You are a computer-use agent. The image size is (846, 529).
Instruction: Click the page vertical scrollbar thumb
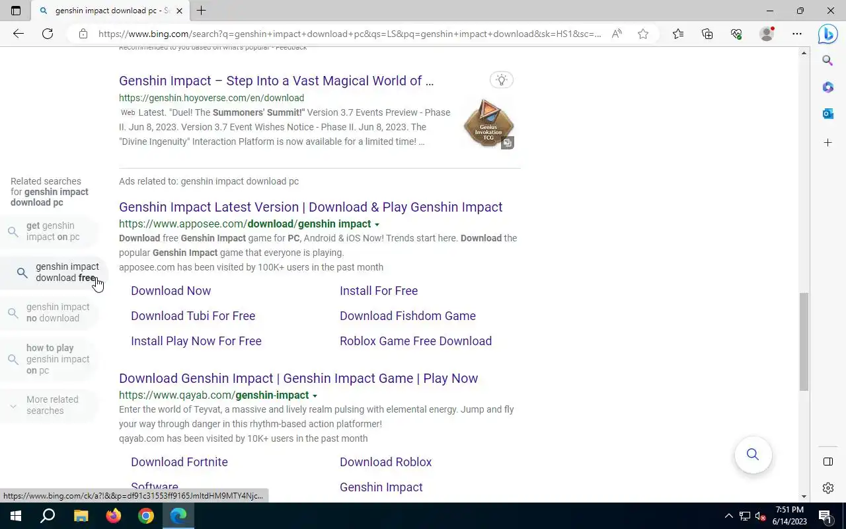(x=804, y=342)
